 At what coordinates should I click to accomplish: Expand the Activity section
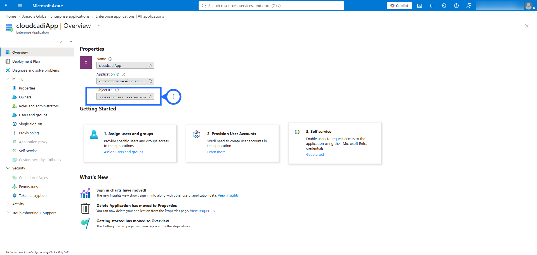[8, 204]
